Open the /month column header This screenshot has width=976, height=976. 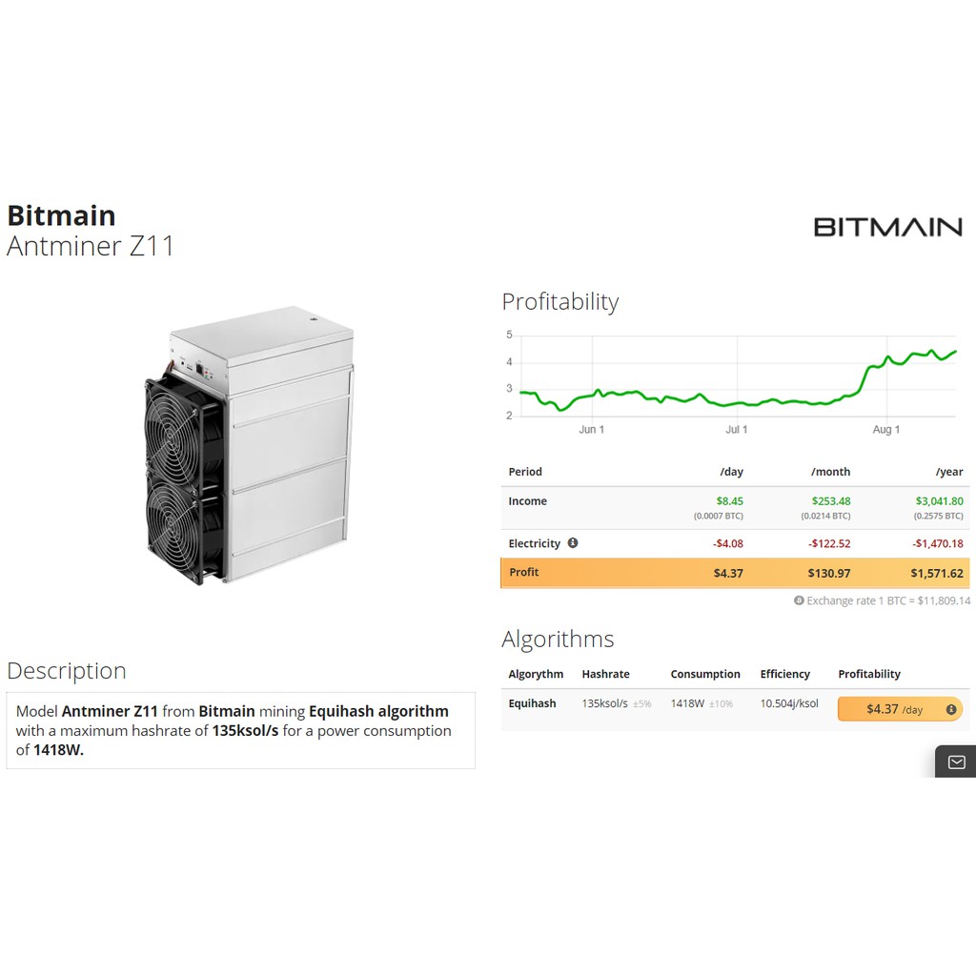[x=830, y=471]
